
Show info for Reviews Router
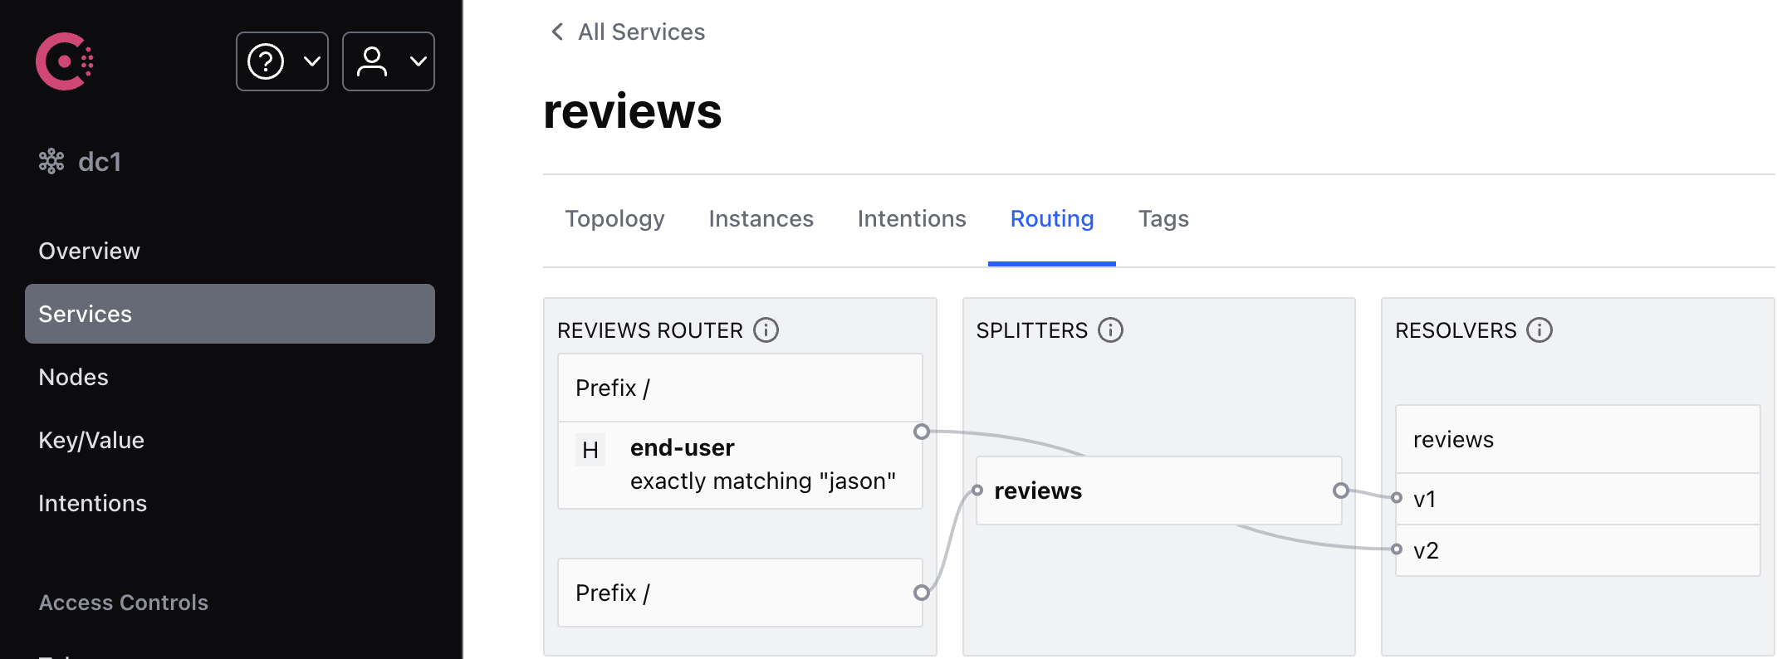coord(766,330)
